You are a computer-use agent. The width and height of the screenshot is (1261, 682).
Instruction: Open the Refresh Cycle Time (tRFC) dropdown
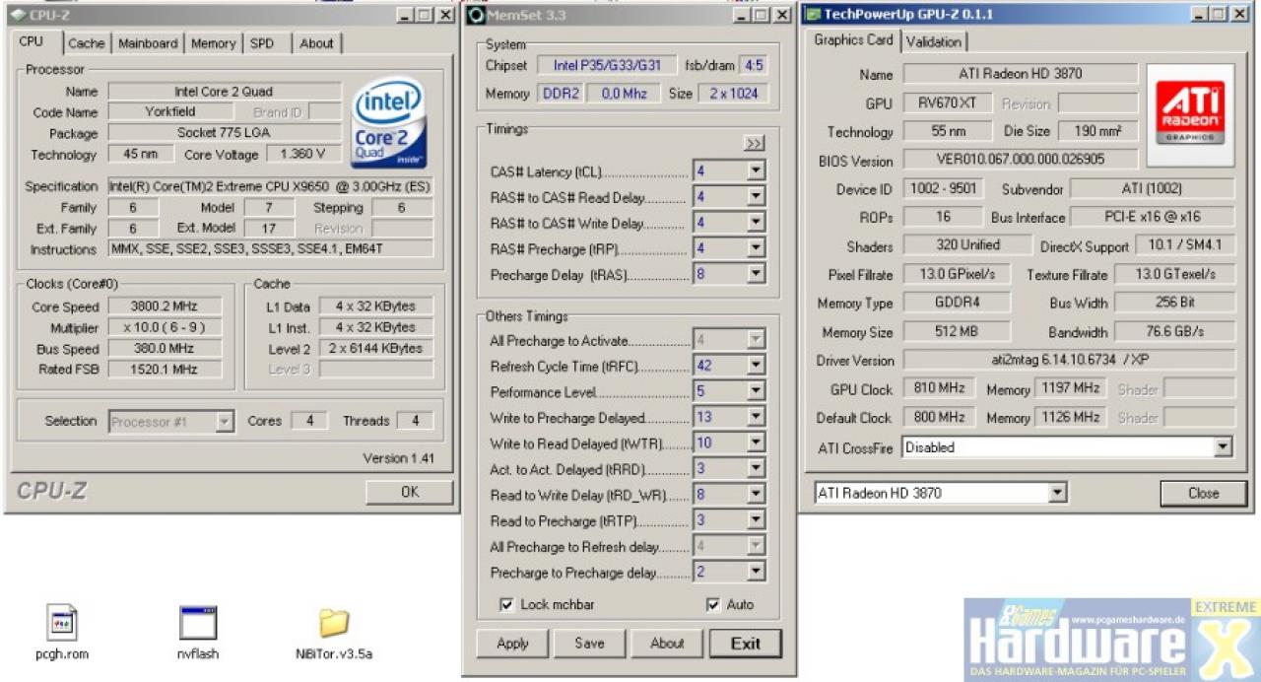[756, 366]
